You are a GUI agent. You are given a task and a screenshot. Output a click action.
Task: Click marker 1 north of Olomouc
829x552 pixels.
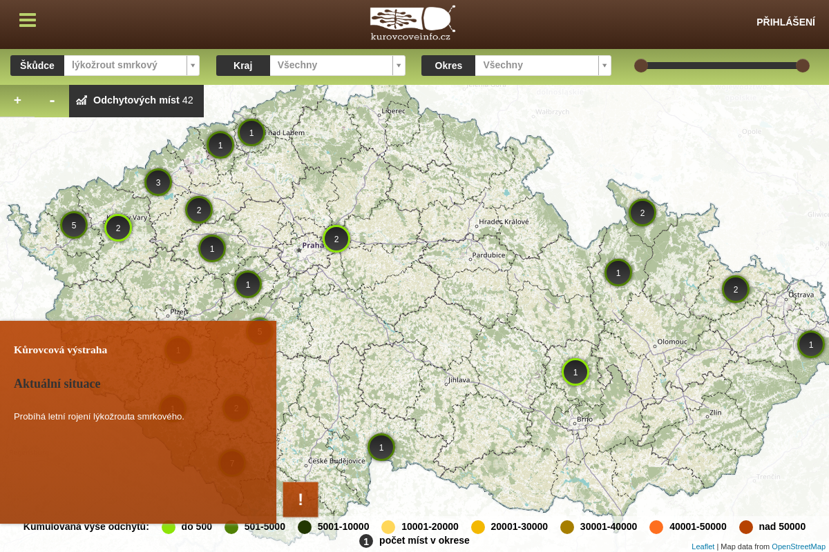(x=618, y=273)
